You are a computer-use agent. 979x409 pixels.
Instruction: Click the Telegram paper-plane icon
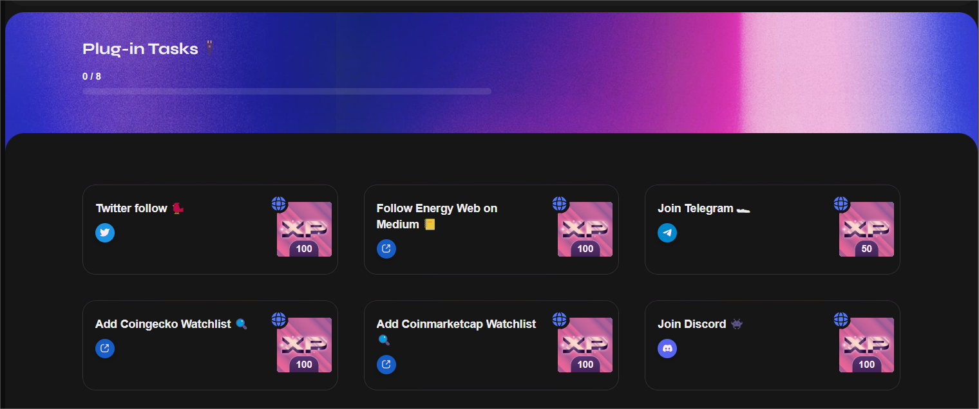(667, 233)
